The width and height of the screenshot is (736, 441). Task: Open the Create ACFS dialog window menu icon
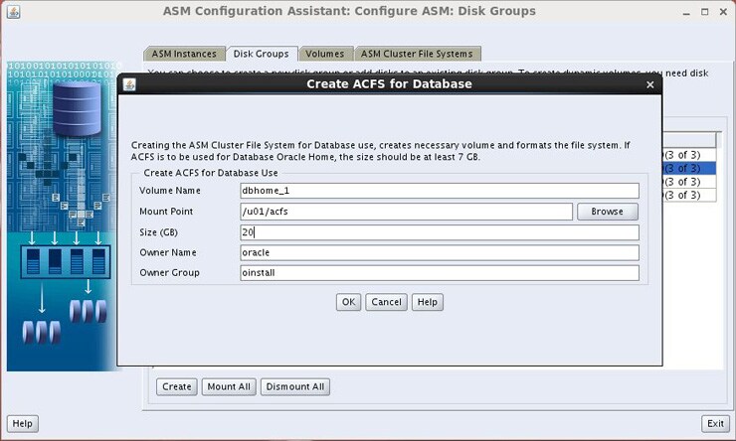(129, 84)
